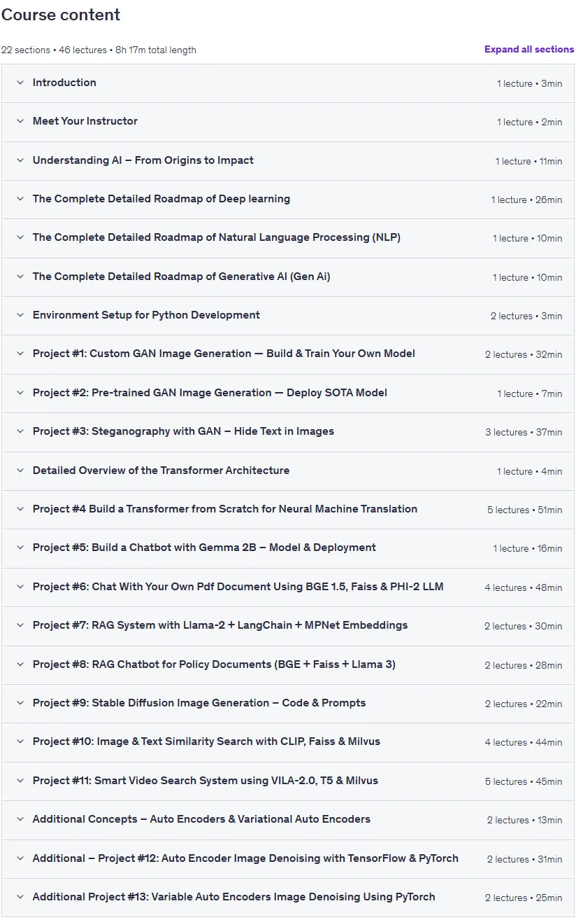Screen dimensions: 576x920
Task: Expand Environment Setup for Python Development
Action: tap(288, 316)
